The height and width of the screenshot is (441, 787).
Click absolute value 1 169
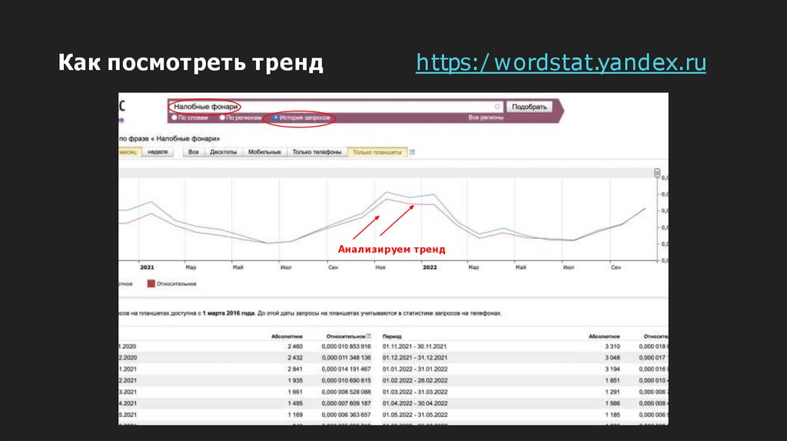tap(295, 416)
